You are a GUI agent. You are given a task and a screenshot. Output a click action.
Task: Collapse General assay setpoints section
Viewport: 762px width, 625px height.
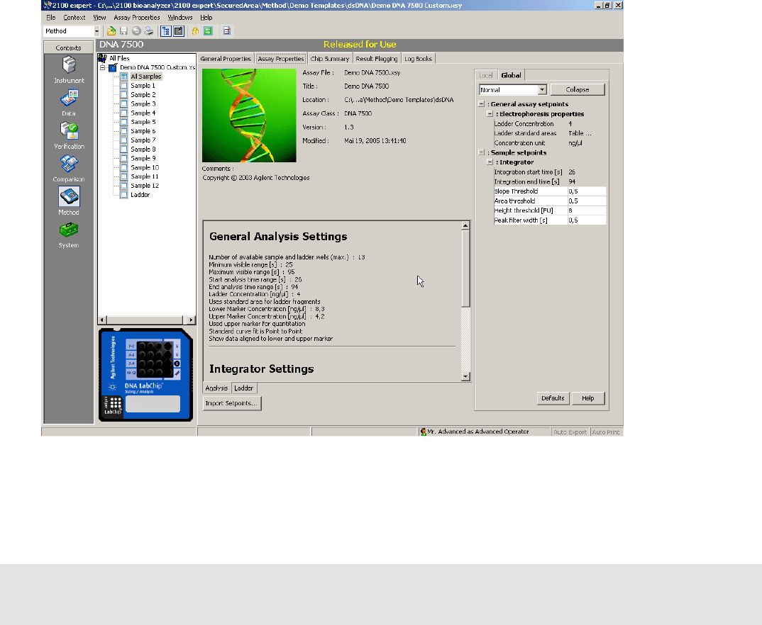click(x=481, y=104)
